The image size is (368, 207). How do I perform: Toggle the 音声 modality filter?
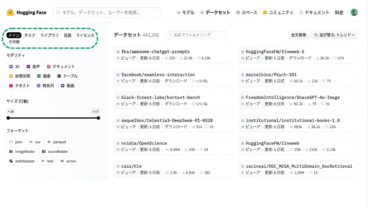coord(33,67)
